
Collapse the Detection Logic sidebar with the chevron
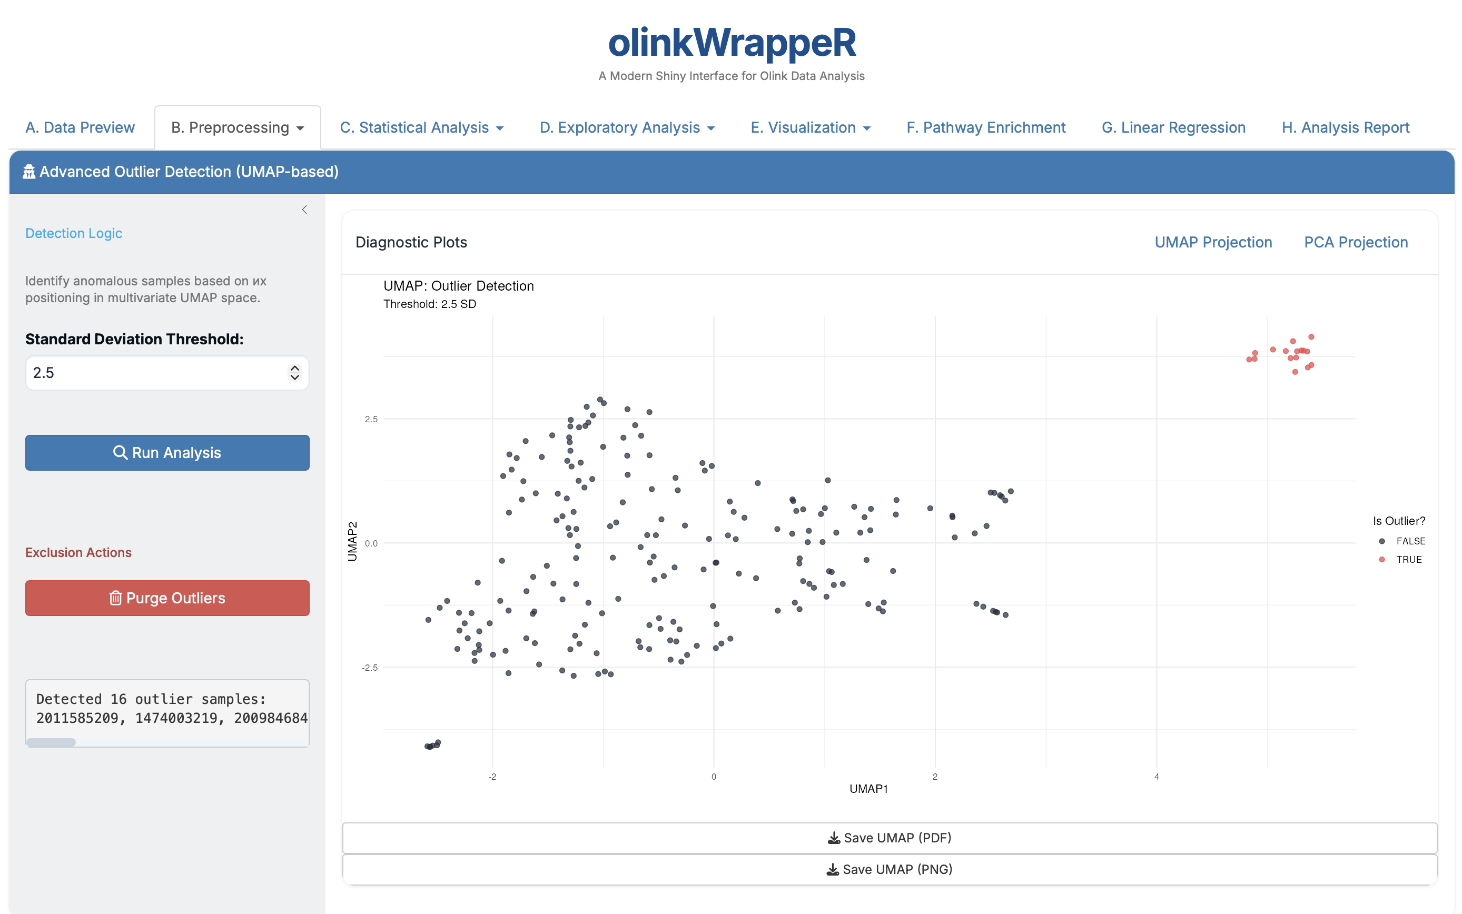[304, 209]
